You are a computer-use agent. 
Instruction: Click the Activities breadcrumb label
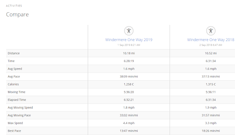point(14,6)
